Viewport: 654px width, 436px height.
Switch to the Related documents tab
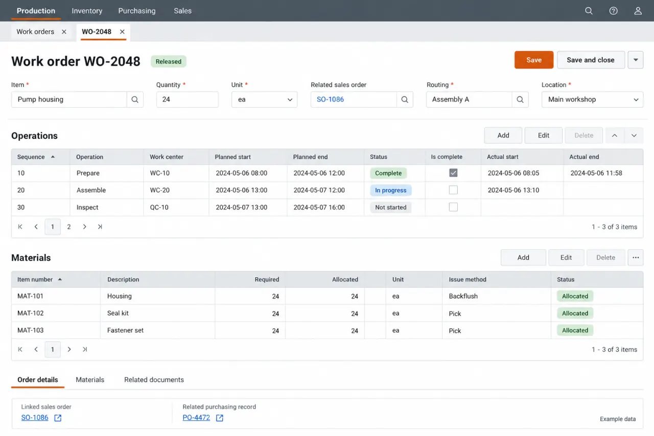[154, 380]
